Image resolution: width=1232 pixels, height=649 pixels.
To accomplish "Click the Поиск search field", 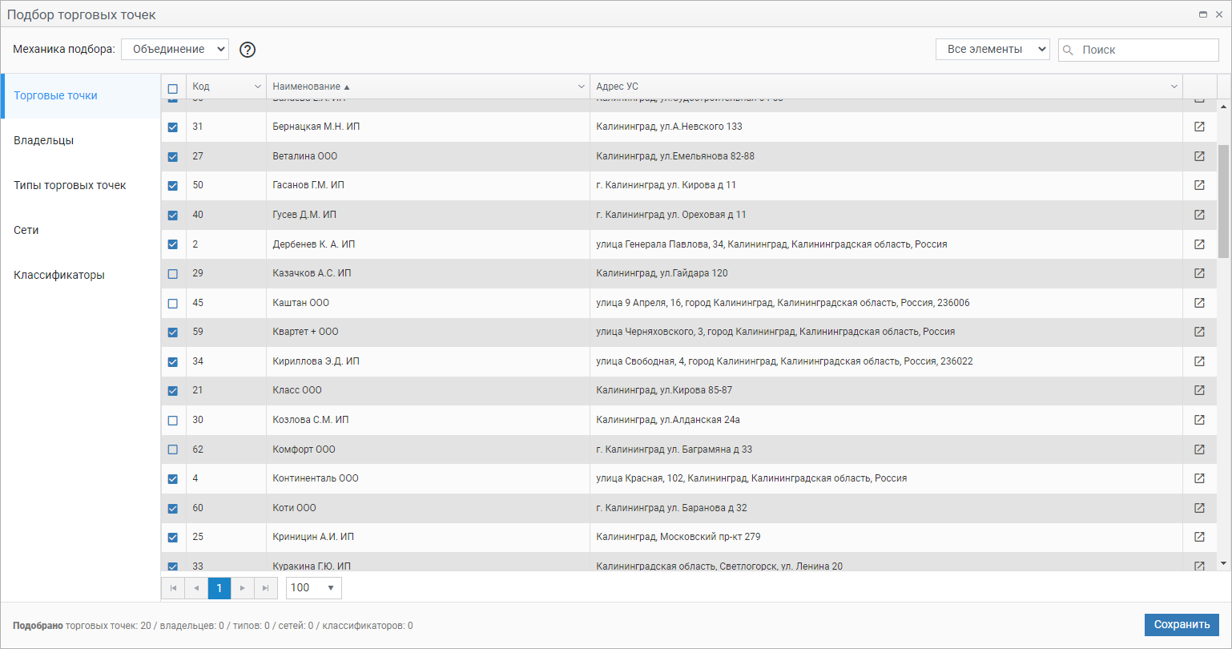I will [1145, 50].
